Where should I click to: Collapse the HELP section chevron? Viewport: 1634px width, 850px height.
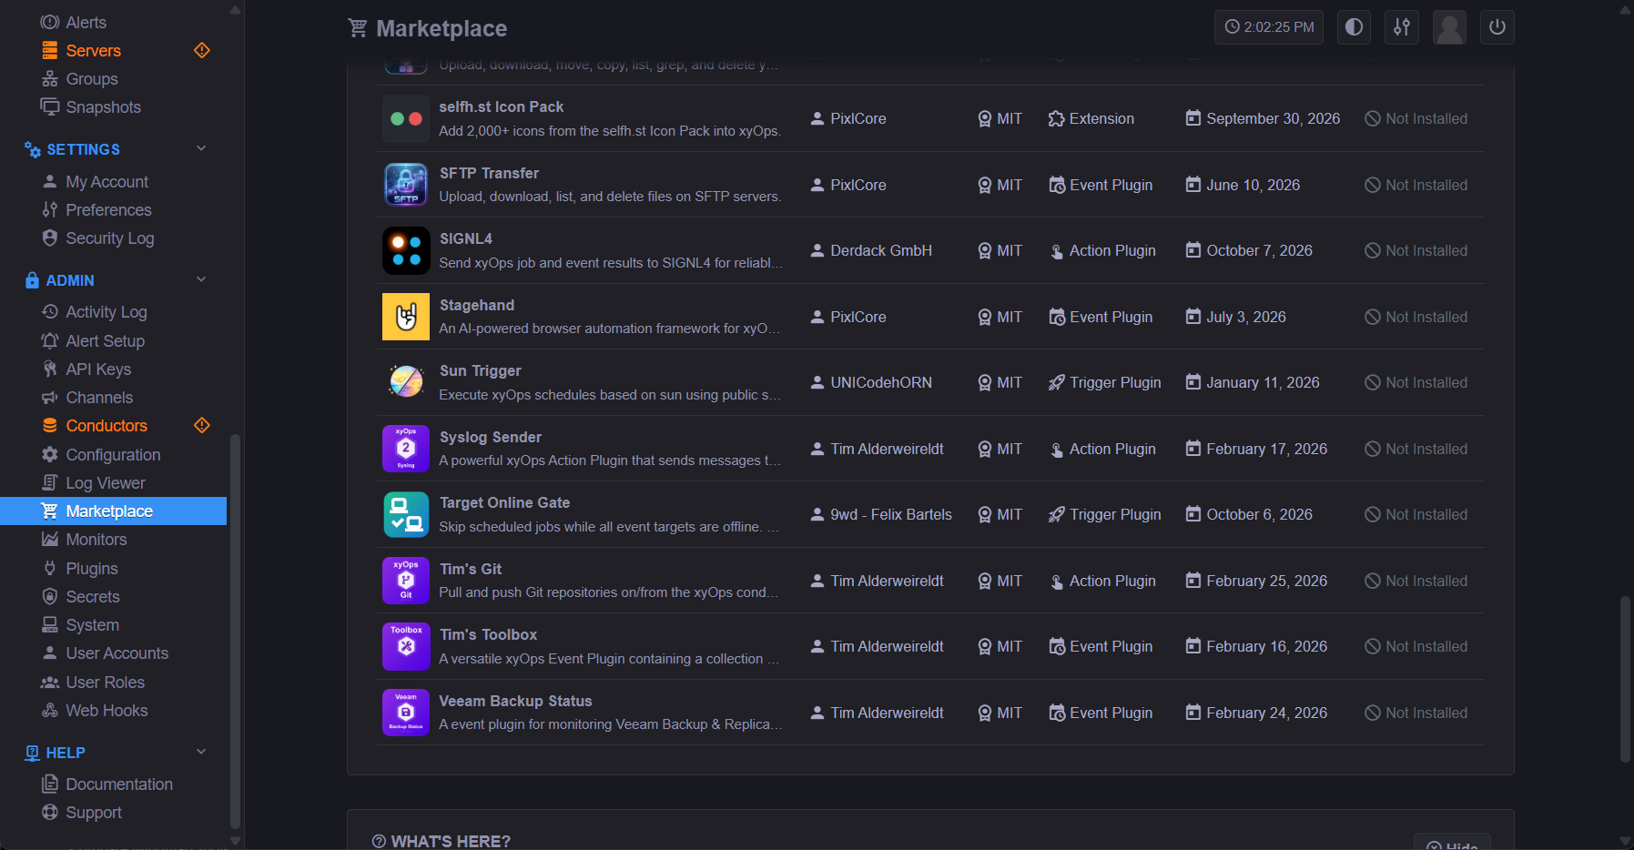(x=201, y=752)
